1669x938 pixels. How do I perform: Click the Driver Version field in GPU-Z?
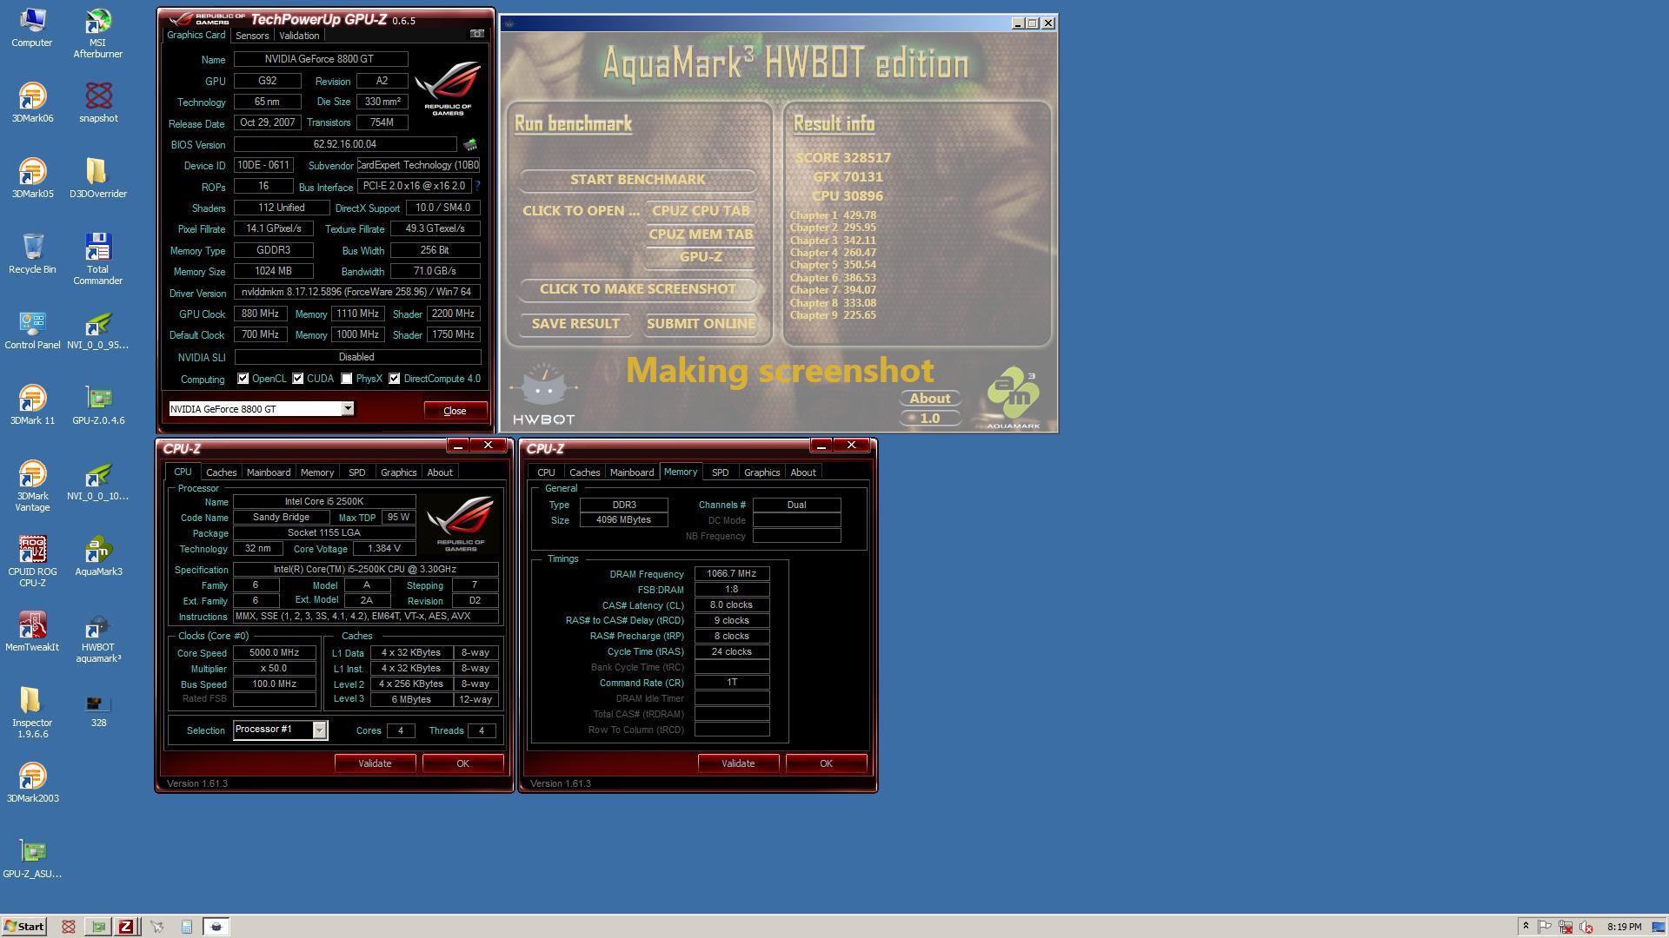point(356,293)
